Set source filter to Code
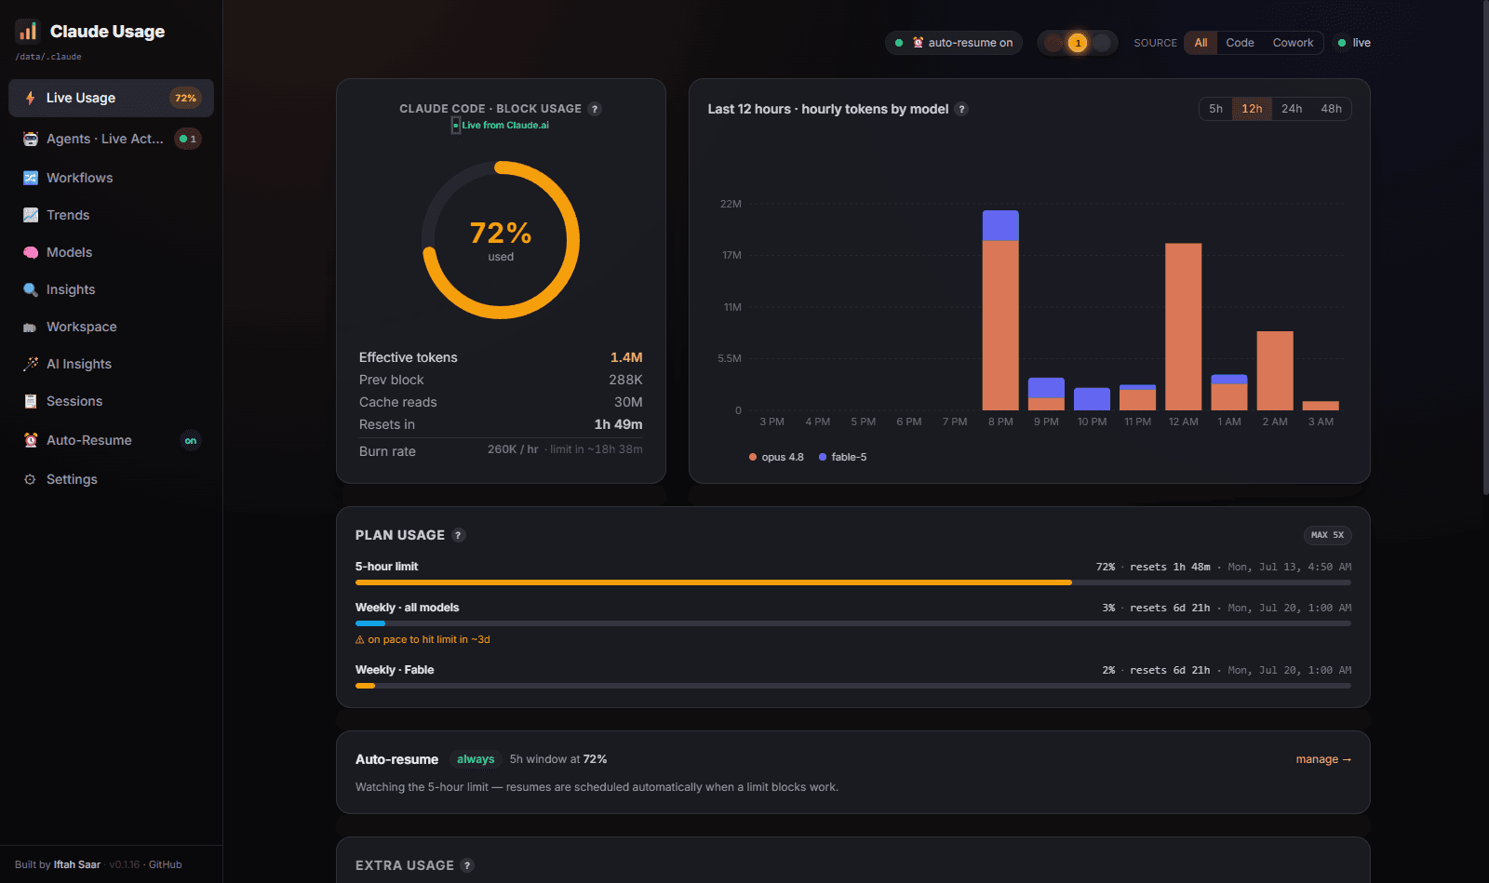Screen dimensions: 1489x883 [1240, 43]
